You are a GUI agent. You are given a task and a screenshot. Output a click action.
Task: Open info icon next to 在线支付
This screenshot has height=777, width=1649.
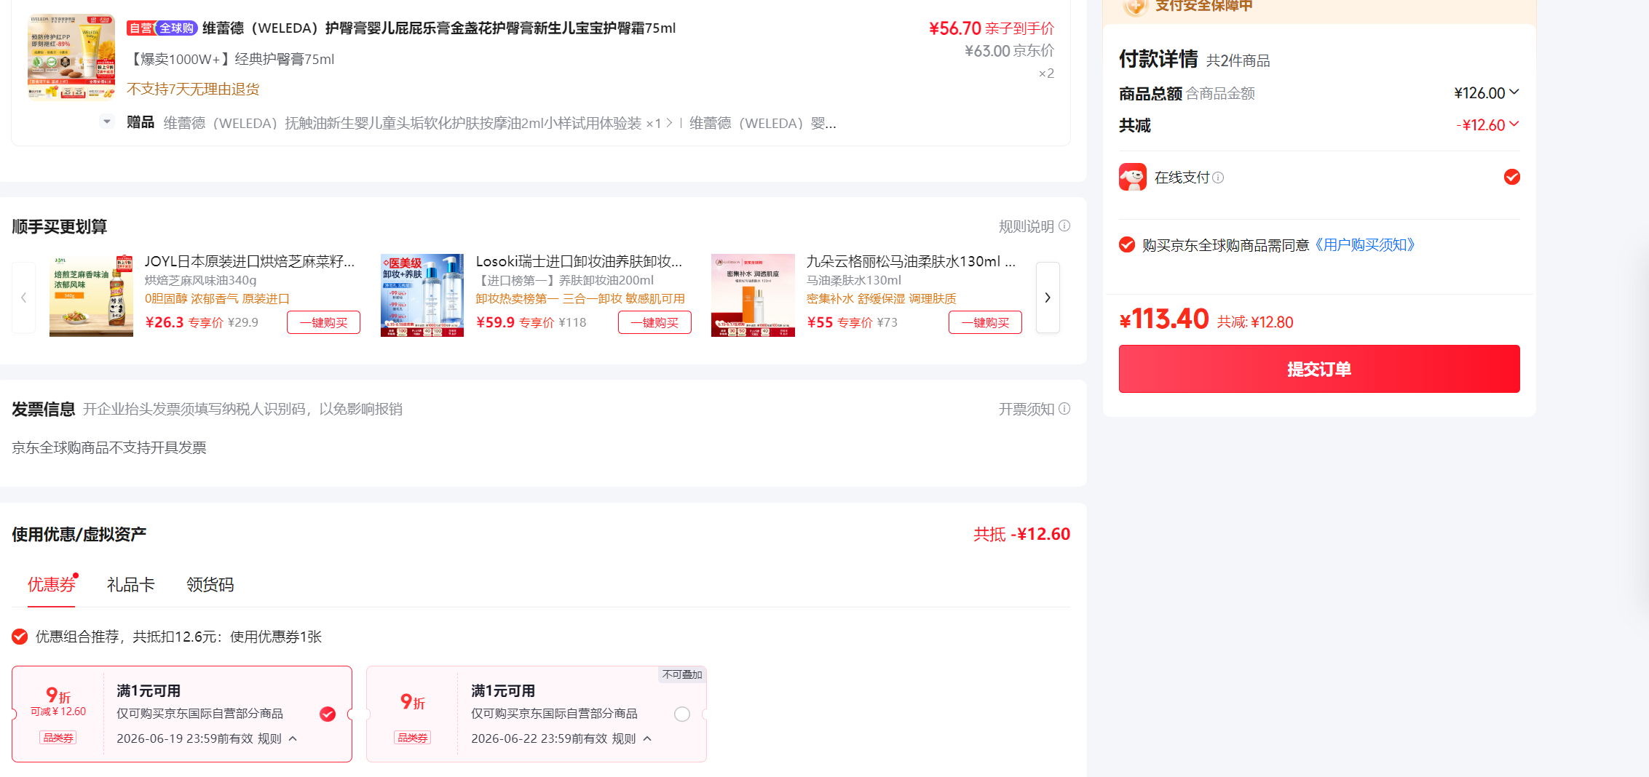click(1218, 178)
